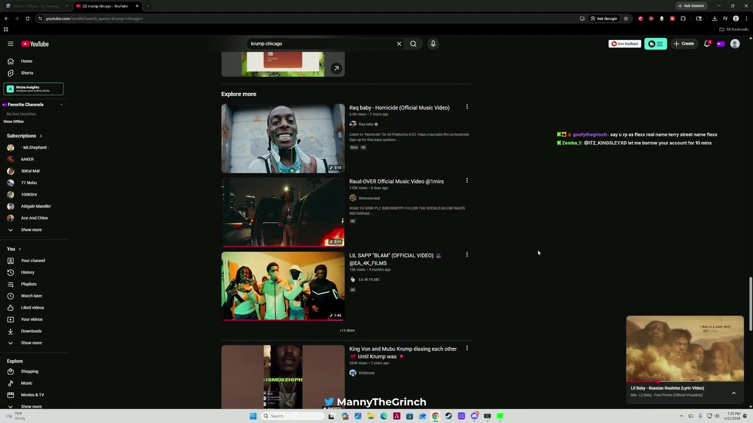Image resolution: width=753 pixels, height=423 pixels.
Task: Open the notifications bell
Action: [707, 43]
